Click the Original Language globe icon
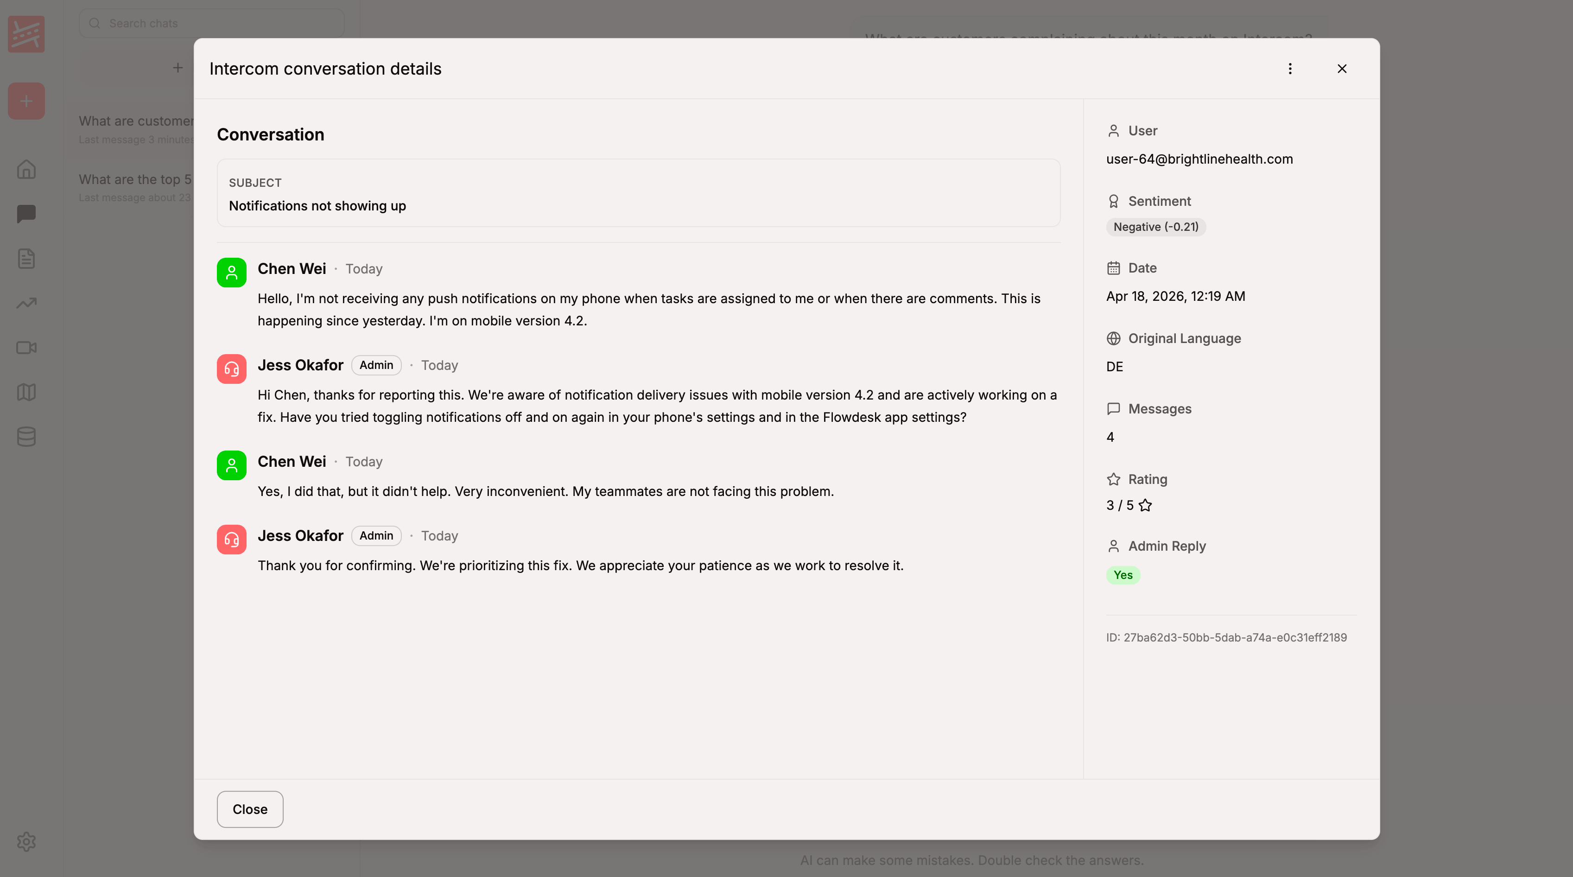This screenshot has width=1573, height=877. pyautogui.click(x=1113, y=338)
